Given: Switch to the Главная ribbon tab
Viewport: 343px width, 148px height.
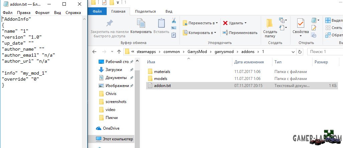Looking at the screenshot, I should tap(118, 11).
